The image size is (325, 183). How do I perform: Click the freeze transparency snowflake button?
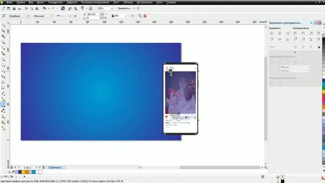tap(133, 16)
